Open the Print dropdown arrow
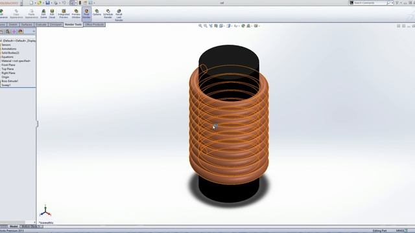 pos(60,3)
